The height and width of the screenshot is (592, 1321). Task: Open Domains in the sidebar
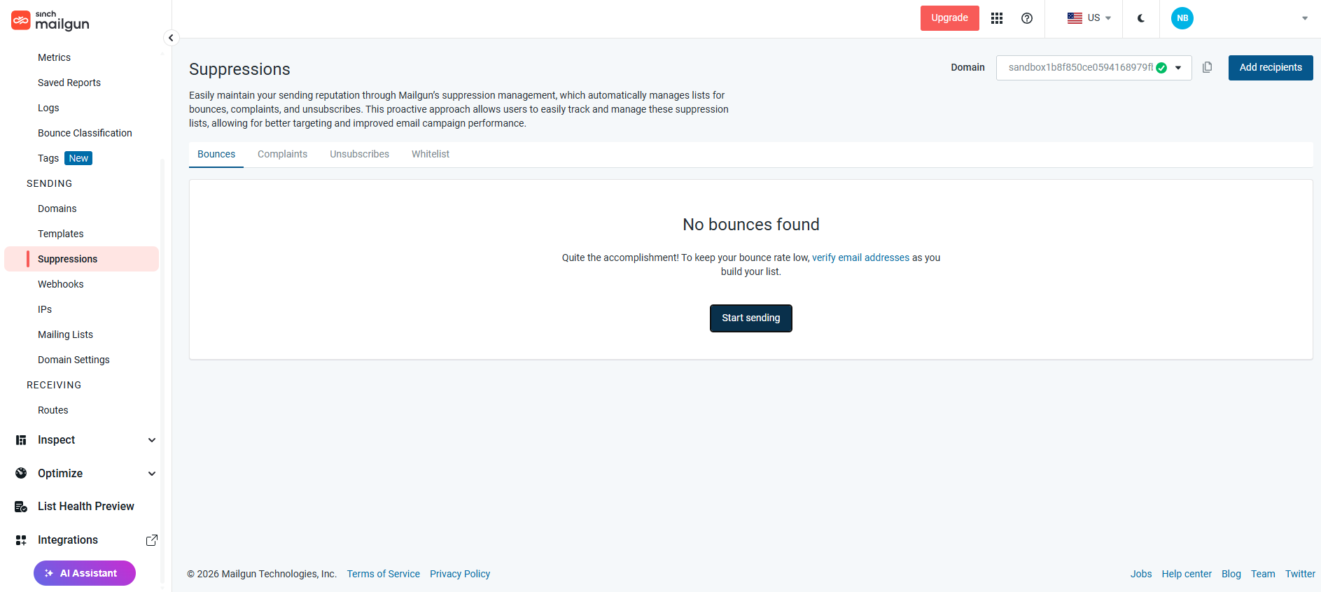click(57, 209)
